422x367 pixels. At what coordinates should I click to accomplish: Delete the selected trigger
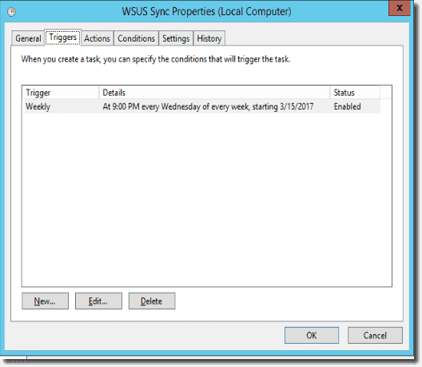(x=152, y=301)
